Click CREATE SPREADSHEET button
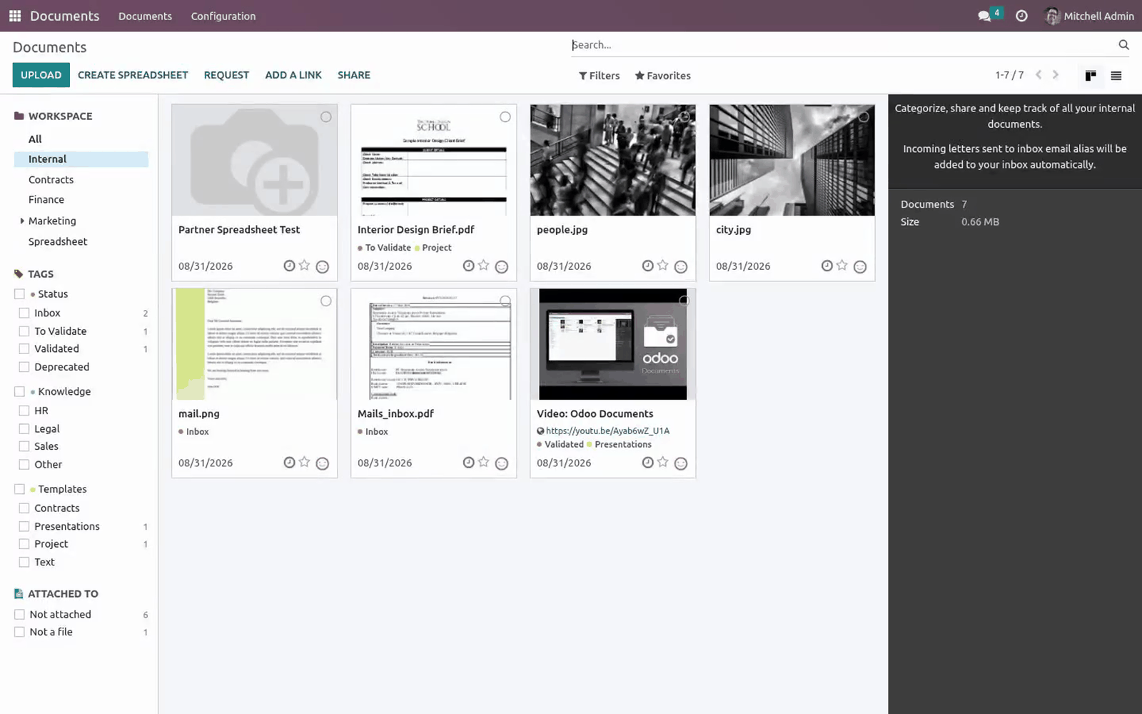This screenshot has width=1142, height=714. pos(133,75)
